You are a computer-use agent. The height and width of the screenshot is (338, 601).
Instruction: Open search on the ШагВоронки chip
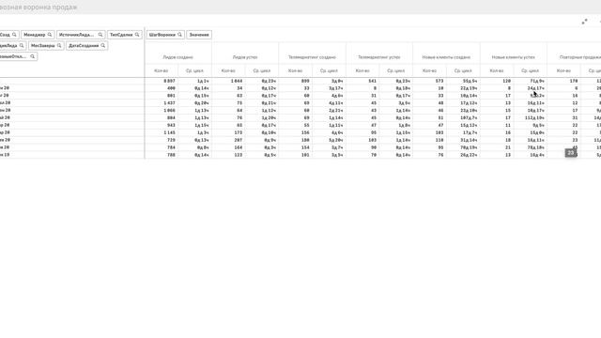pyautogui.click(x=179, y=35)
